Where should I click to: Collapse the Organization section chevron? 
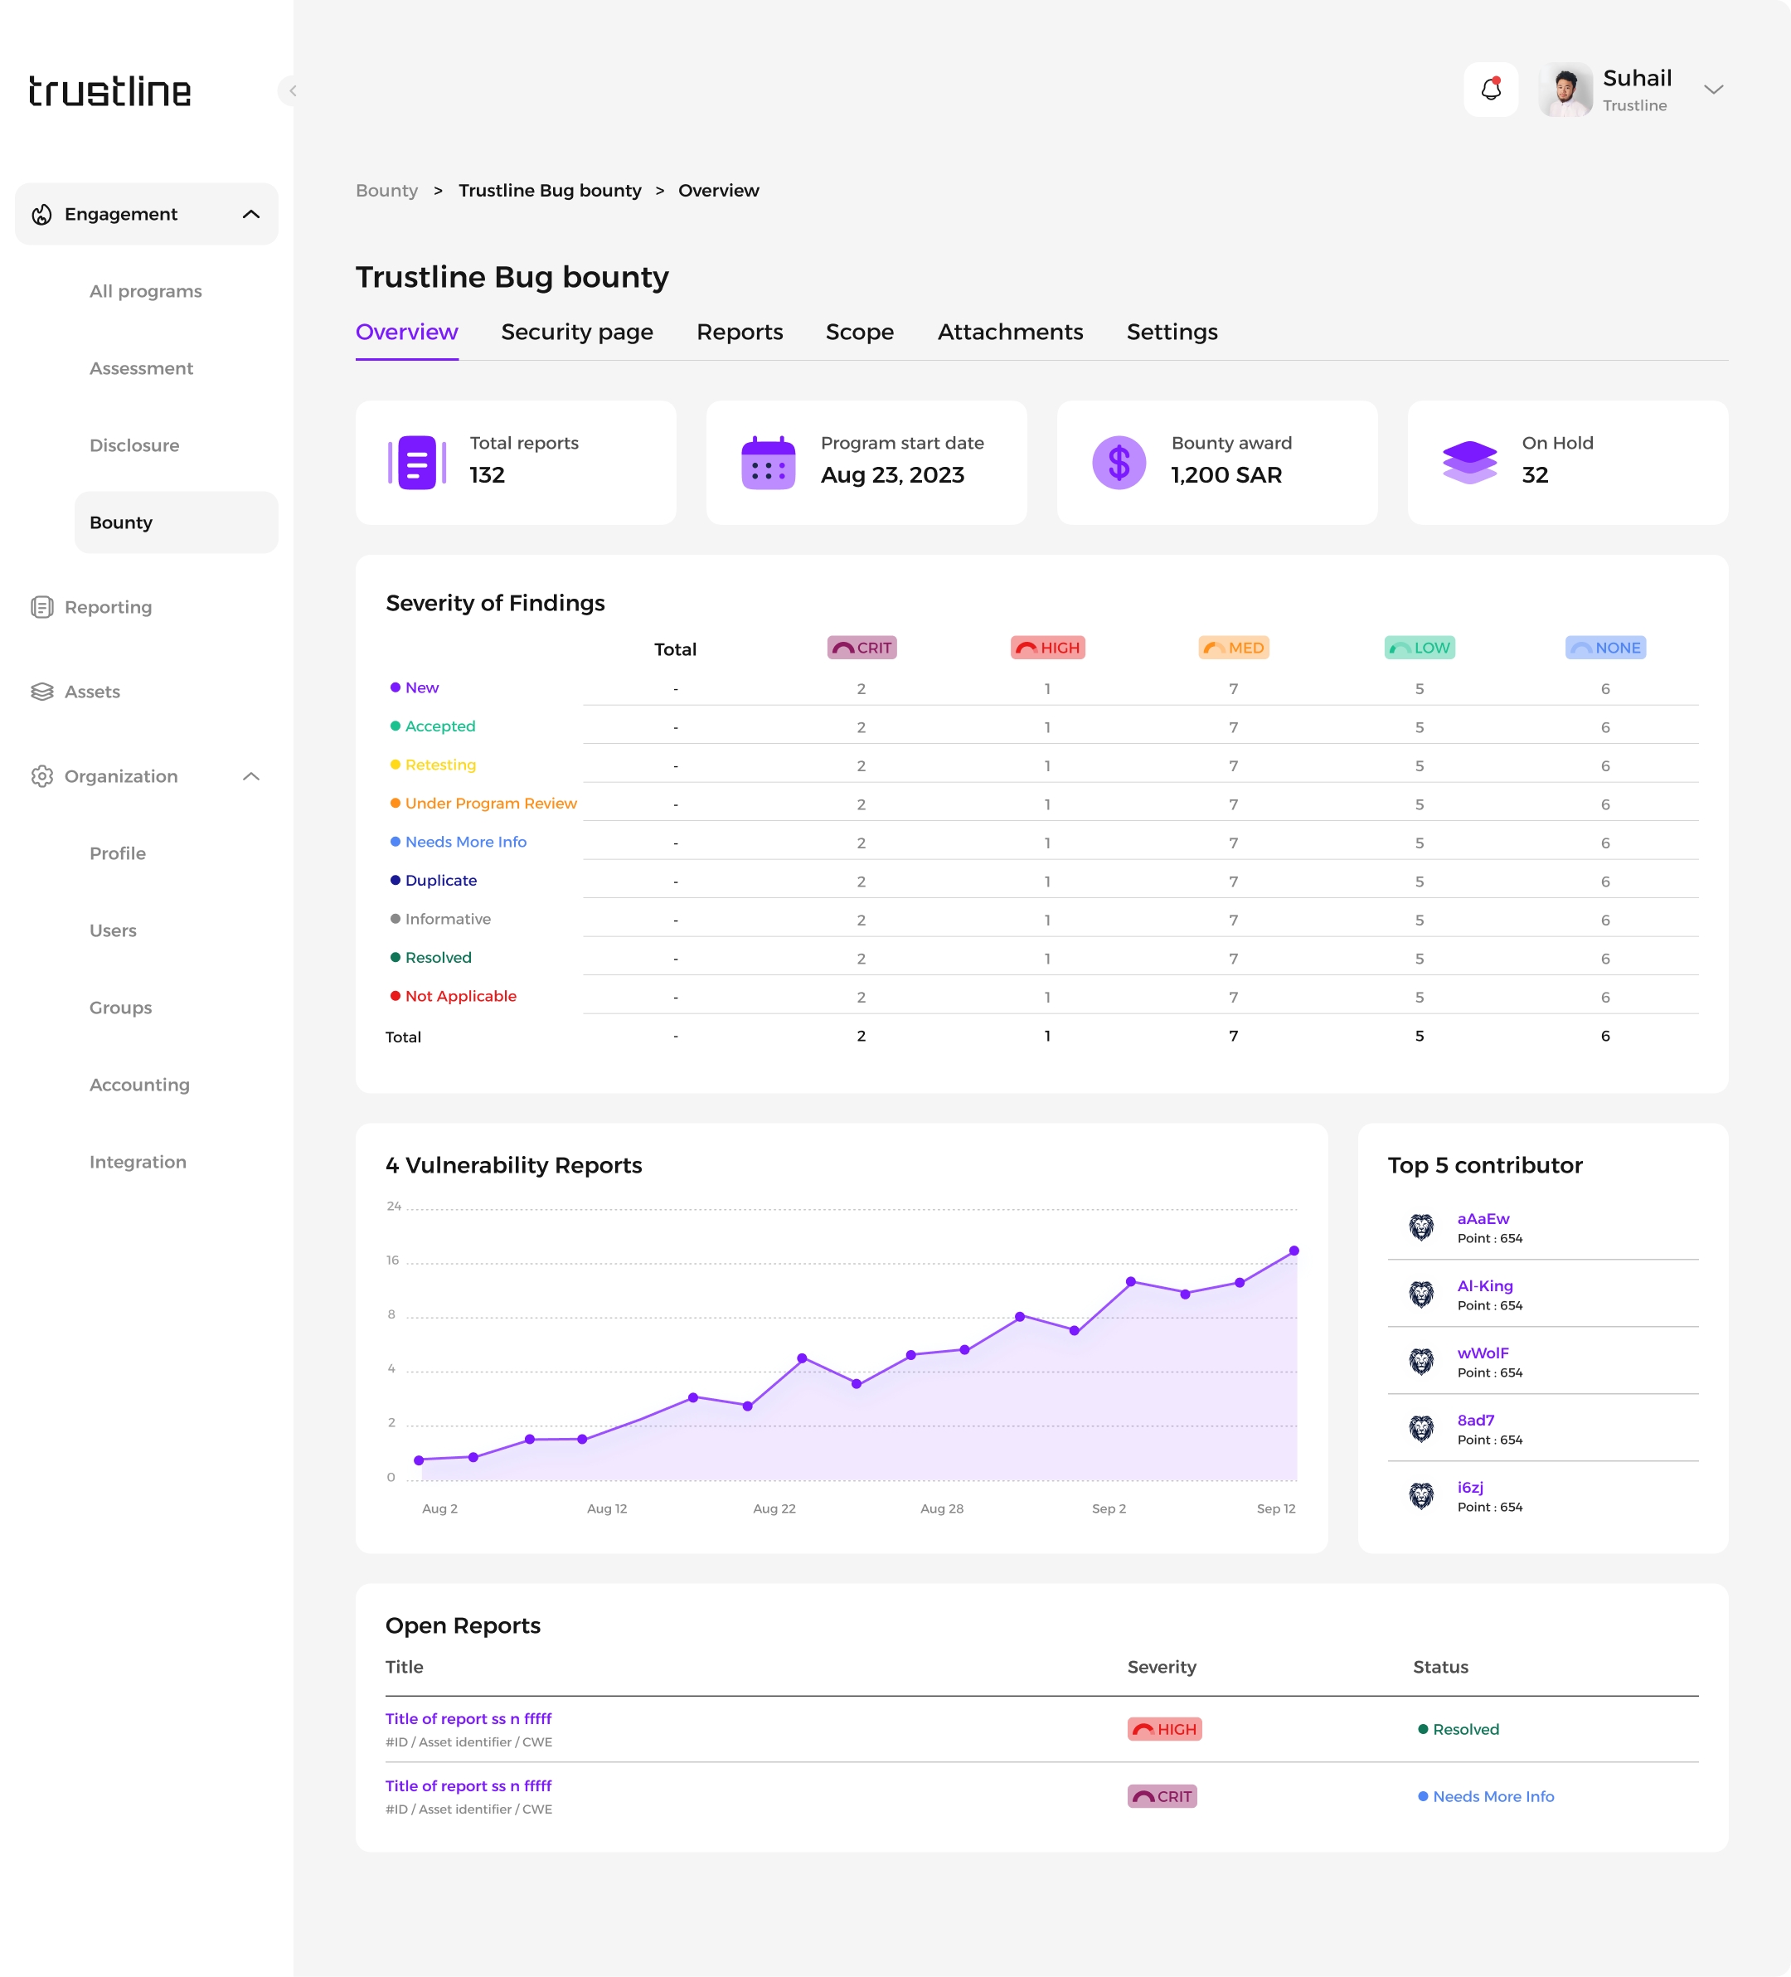[x=251, y=775]
